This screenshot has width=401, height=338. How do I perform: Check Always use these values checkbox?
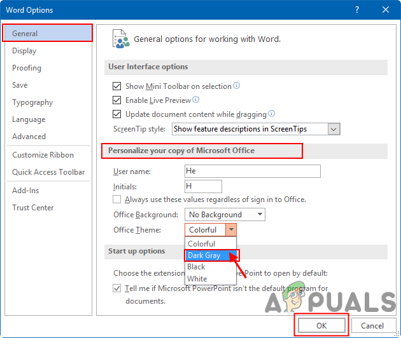tap(117, 199)
